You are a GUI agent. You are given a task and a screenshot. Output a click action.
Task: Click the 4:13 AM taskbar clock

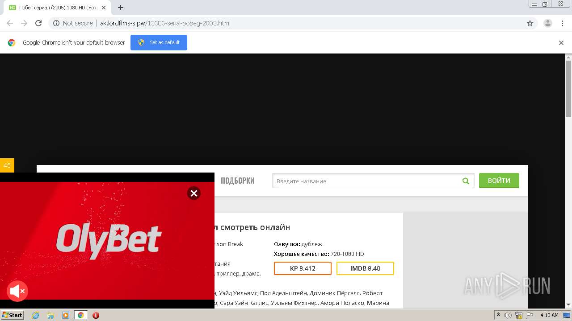pyautogui.click(x=549, y=315)
